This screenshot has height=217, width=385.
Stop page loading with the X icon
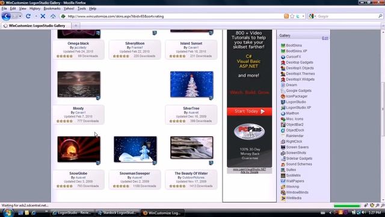coord(43,16)
